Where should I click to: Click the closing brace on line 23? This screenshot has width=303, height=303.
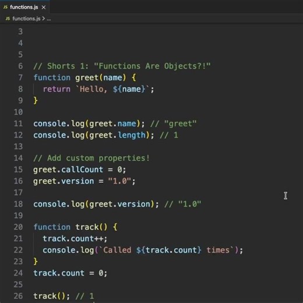36,262
